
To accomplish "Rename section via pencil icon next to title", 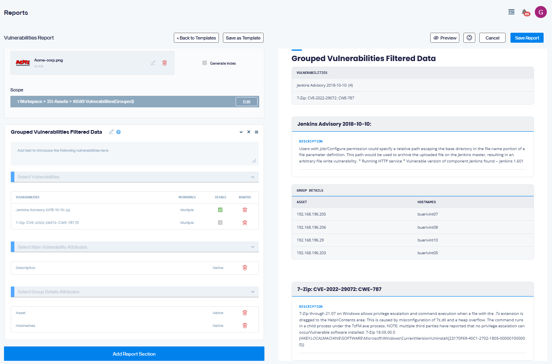I will coord(111,132).
